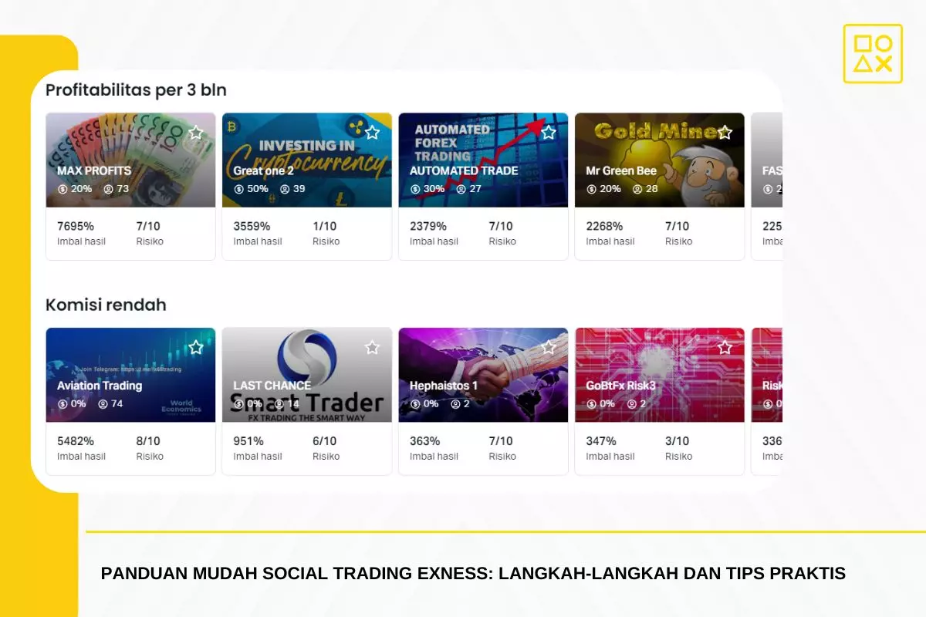The height and width of the screenshot is (617, 926).
Task: Click the investors icon on AUTOMATED TRADE
Action: pos(461,189)
